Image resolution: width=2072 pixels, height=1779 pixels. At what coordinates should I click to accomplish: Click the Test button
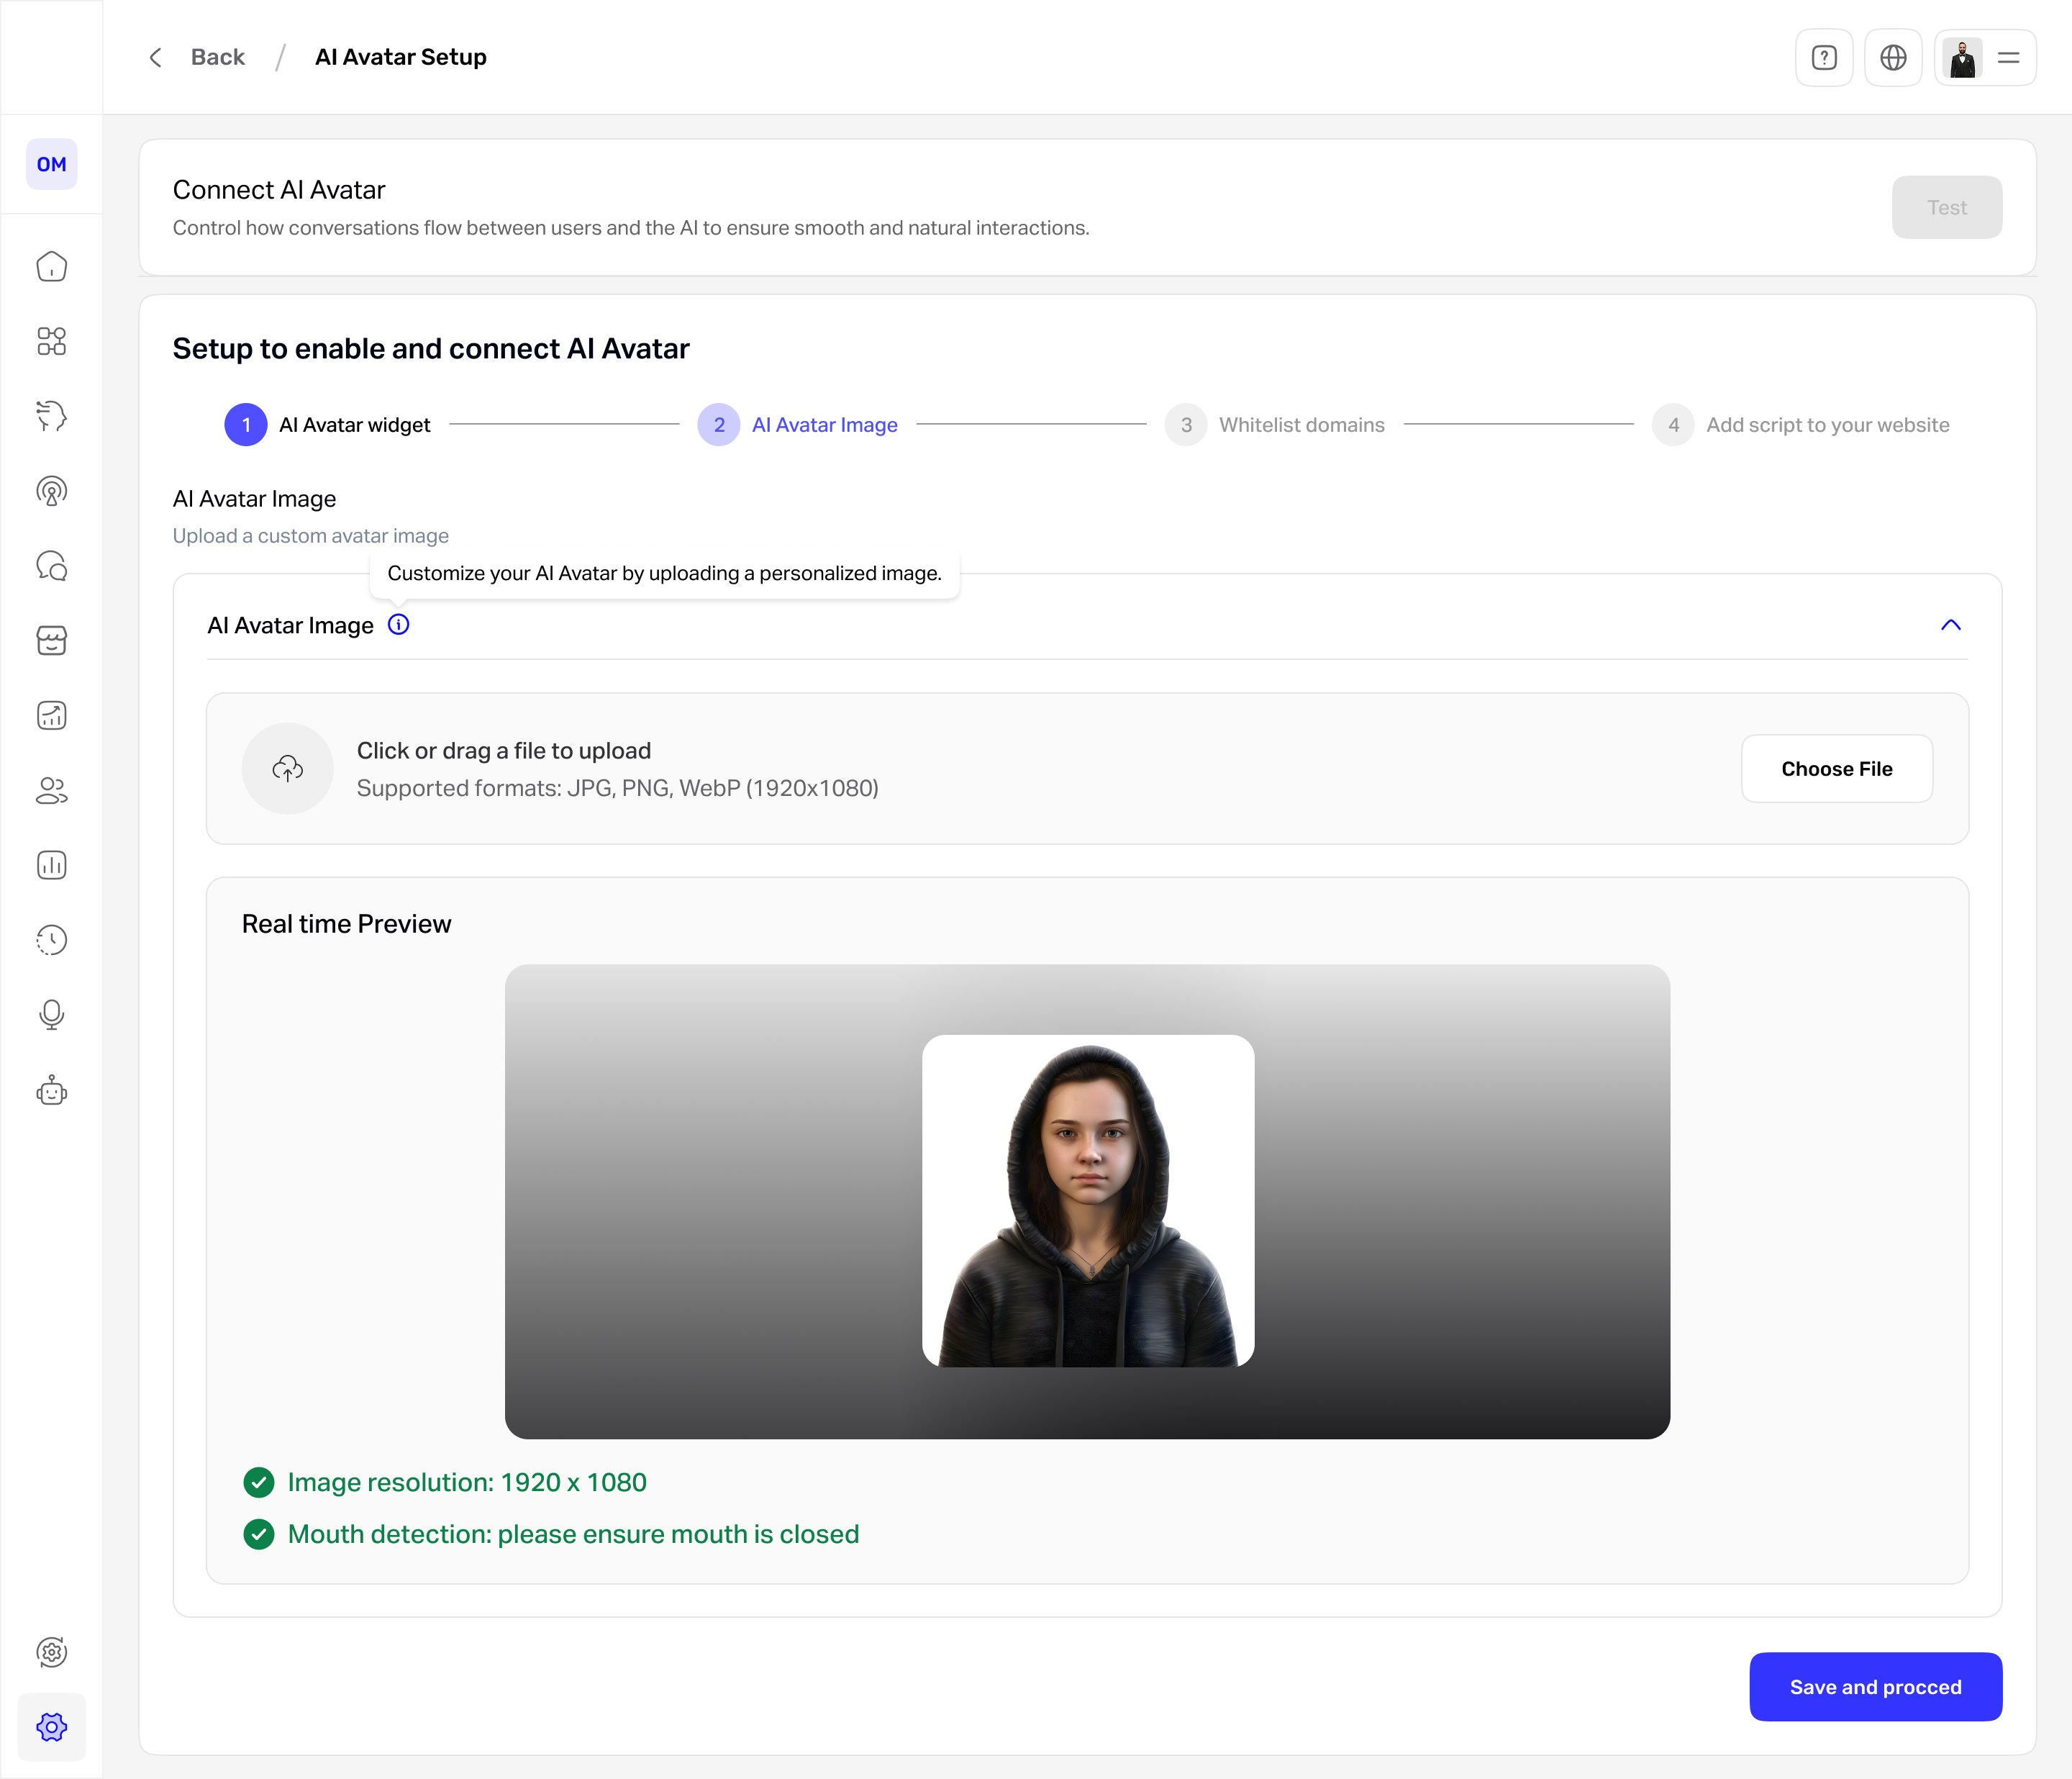1946,207
